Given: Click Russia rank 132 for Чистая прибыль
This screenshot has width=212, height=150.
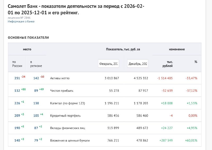Looking at the screenshot, I should 17,91.
